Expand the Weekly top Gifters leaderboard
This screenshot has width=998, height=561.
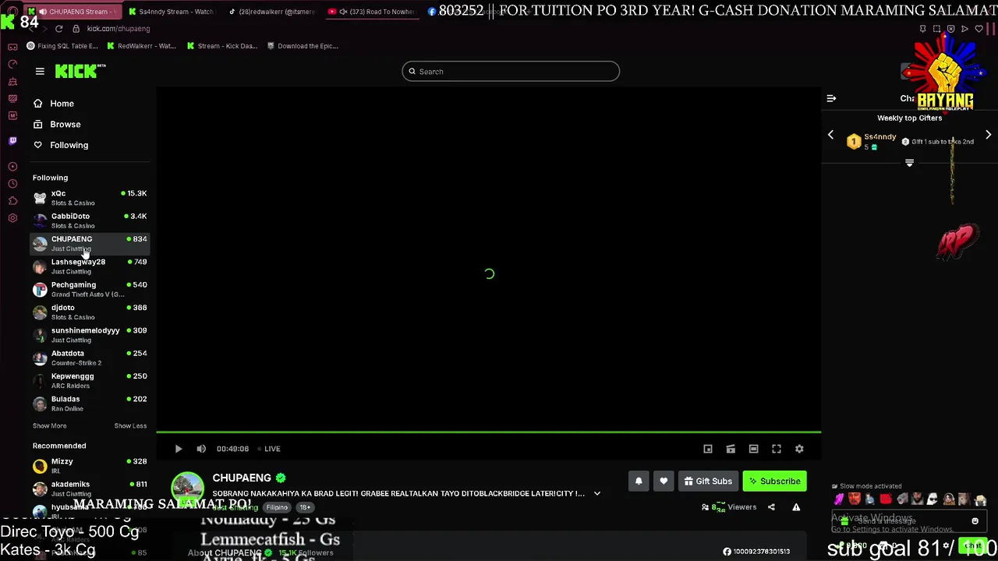click(x=909, y=163)
